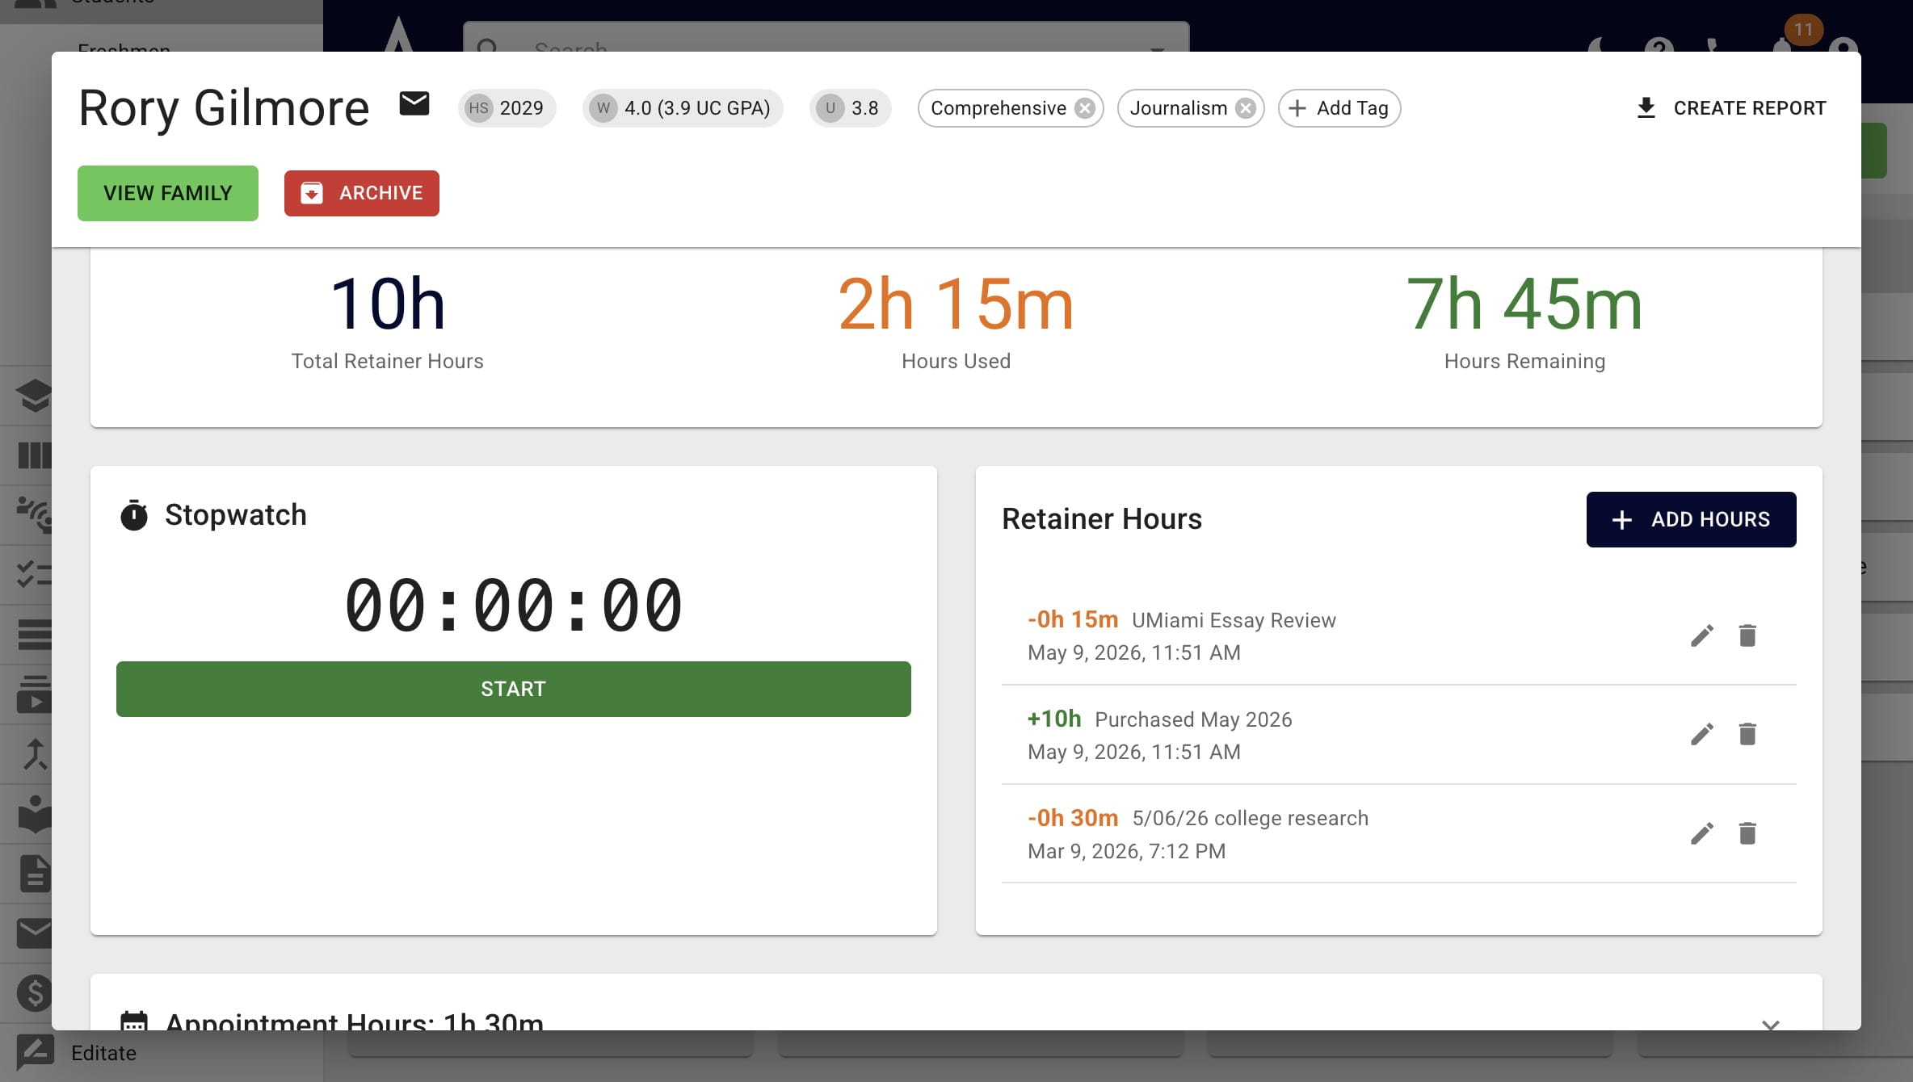Click the 10h Total Retainer Hours value
Image resolution: width=1913 pixels, height=1082 pixels.
coord(388,304)
